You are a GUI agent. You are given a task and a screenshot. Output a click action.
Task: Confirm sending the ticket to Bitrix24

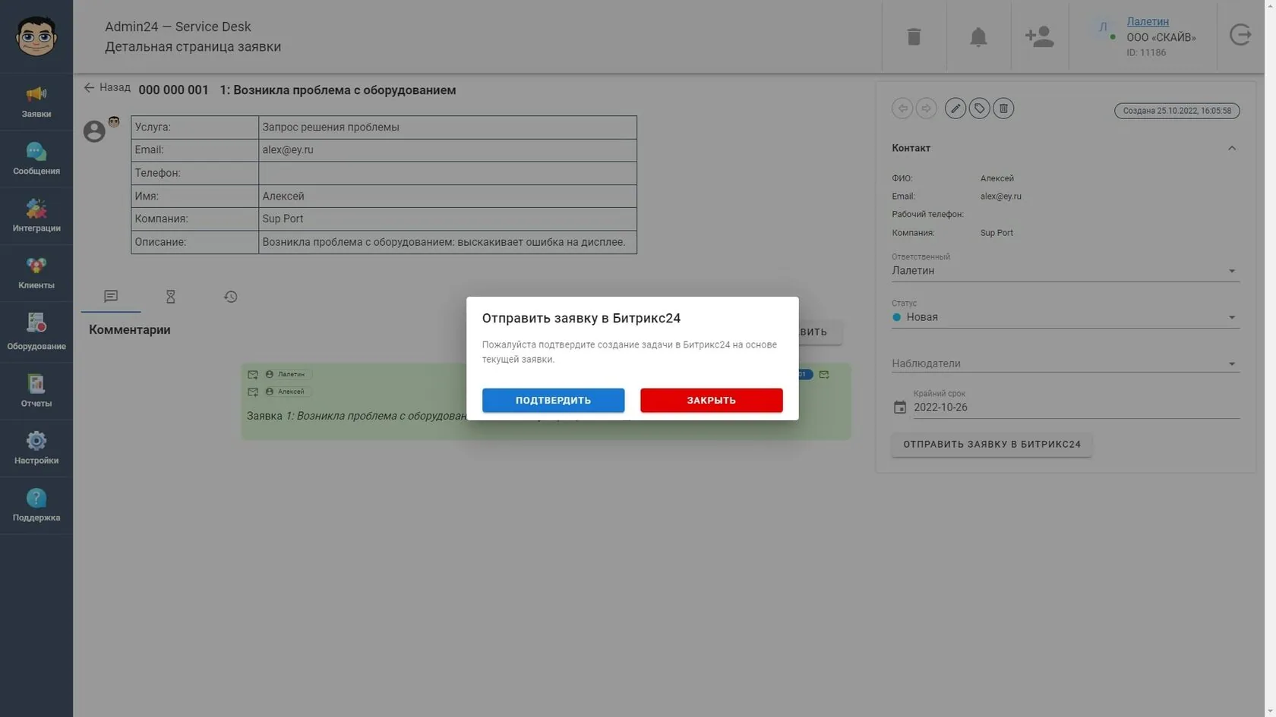tap(553, 400)
